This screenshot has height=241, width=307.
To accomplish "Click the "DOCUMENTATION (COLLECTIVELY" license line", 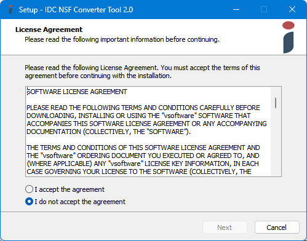I will pos(108,132).
